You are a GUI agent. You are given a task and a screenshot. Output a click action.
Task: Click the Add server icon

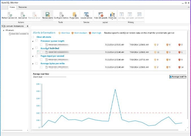pos(23,14)
